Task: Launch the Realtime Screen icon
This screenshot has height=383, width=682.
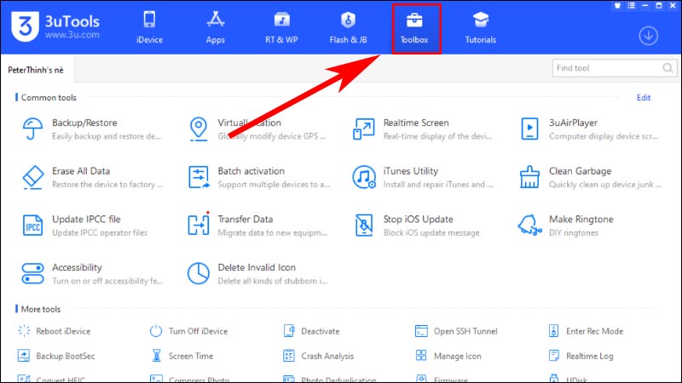Action: pyautogui.click(x=364, y=129)
